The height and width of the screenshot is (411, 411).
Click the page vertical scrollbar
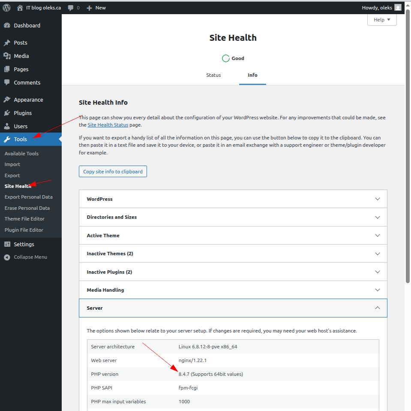(408, 146)
